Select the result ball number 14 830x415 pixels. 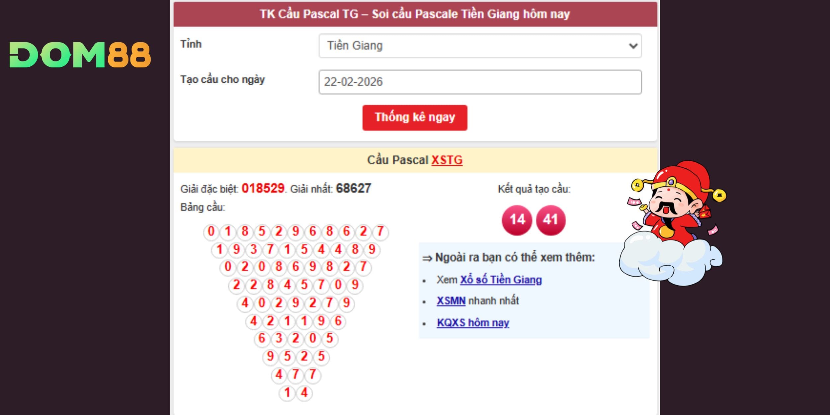[517, 220]
